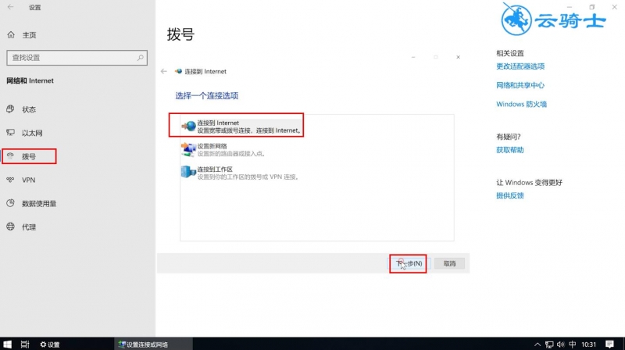Click the VPN icon in sidebar
Screen dimensions: 625x350
point(10,180)
